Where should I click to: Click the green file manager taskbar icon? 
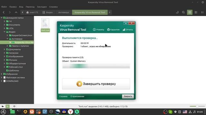[x=12, y=112]
